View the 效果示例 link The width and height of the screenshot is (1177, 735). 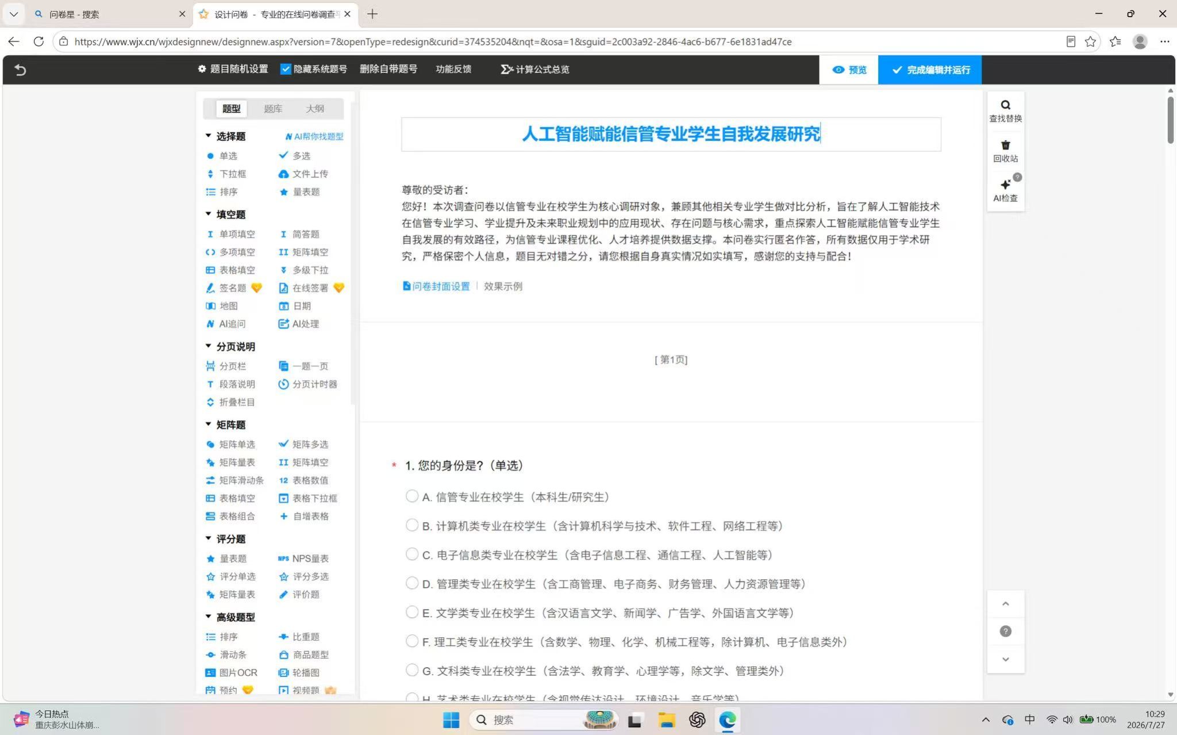pyautogui.click(x=503, y=286)
